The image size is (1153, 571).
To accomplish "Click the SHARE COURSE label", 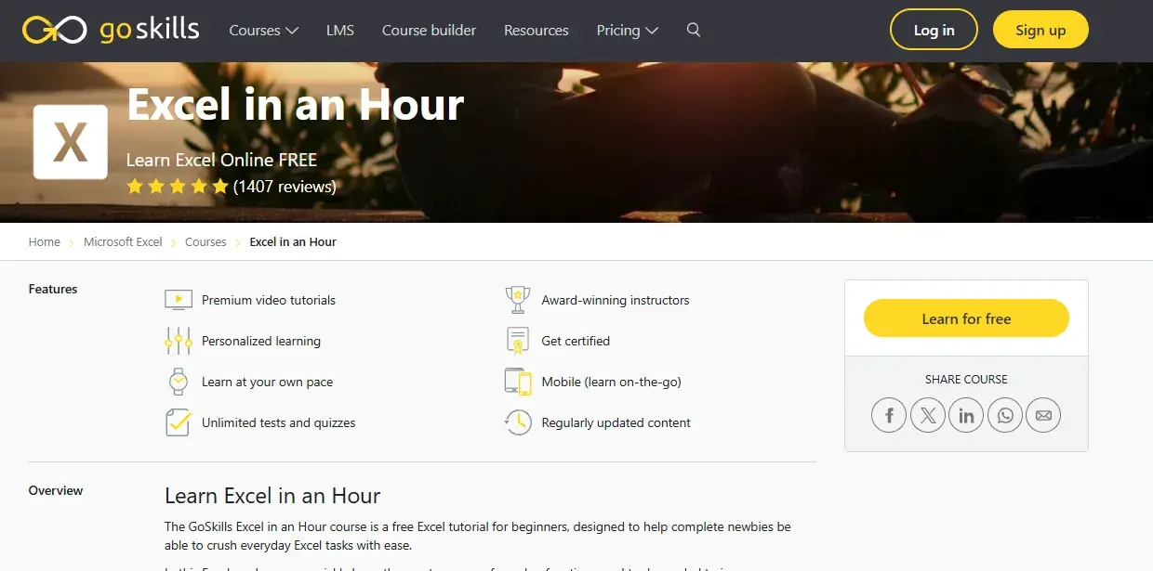I will [x=966, y=379].
